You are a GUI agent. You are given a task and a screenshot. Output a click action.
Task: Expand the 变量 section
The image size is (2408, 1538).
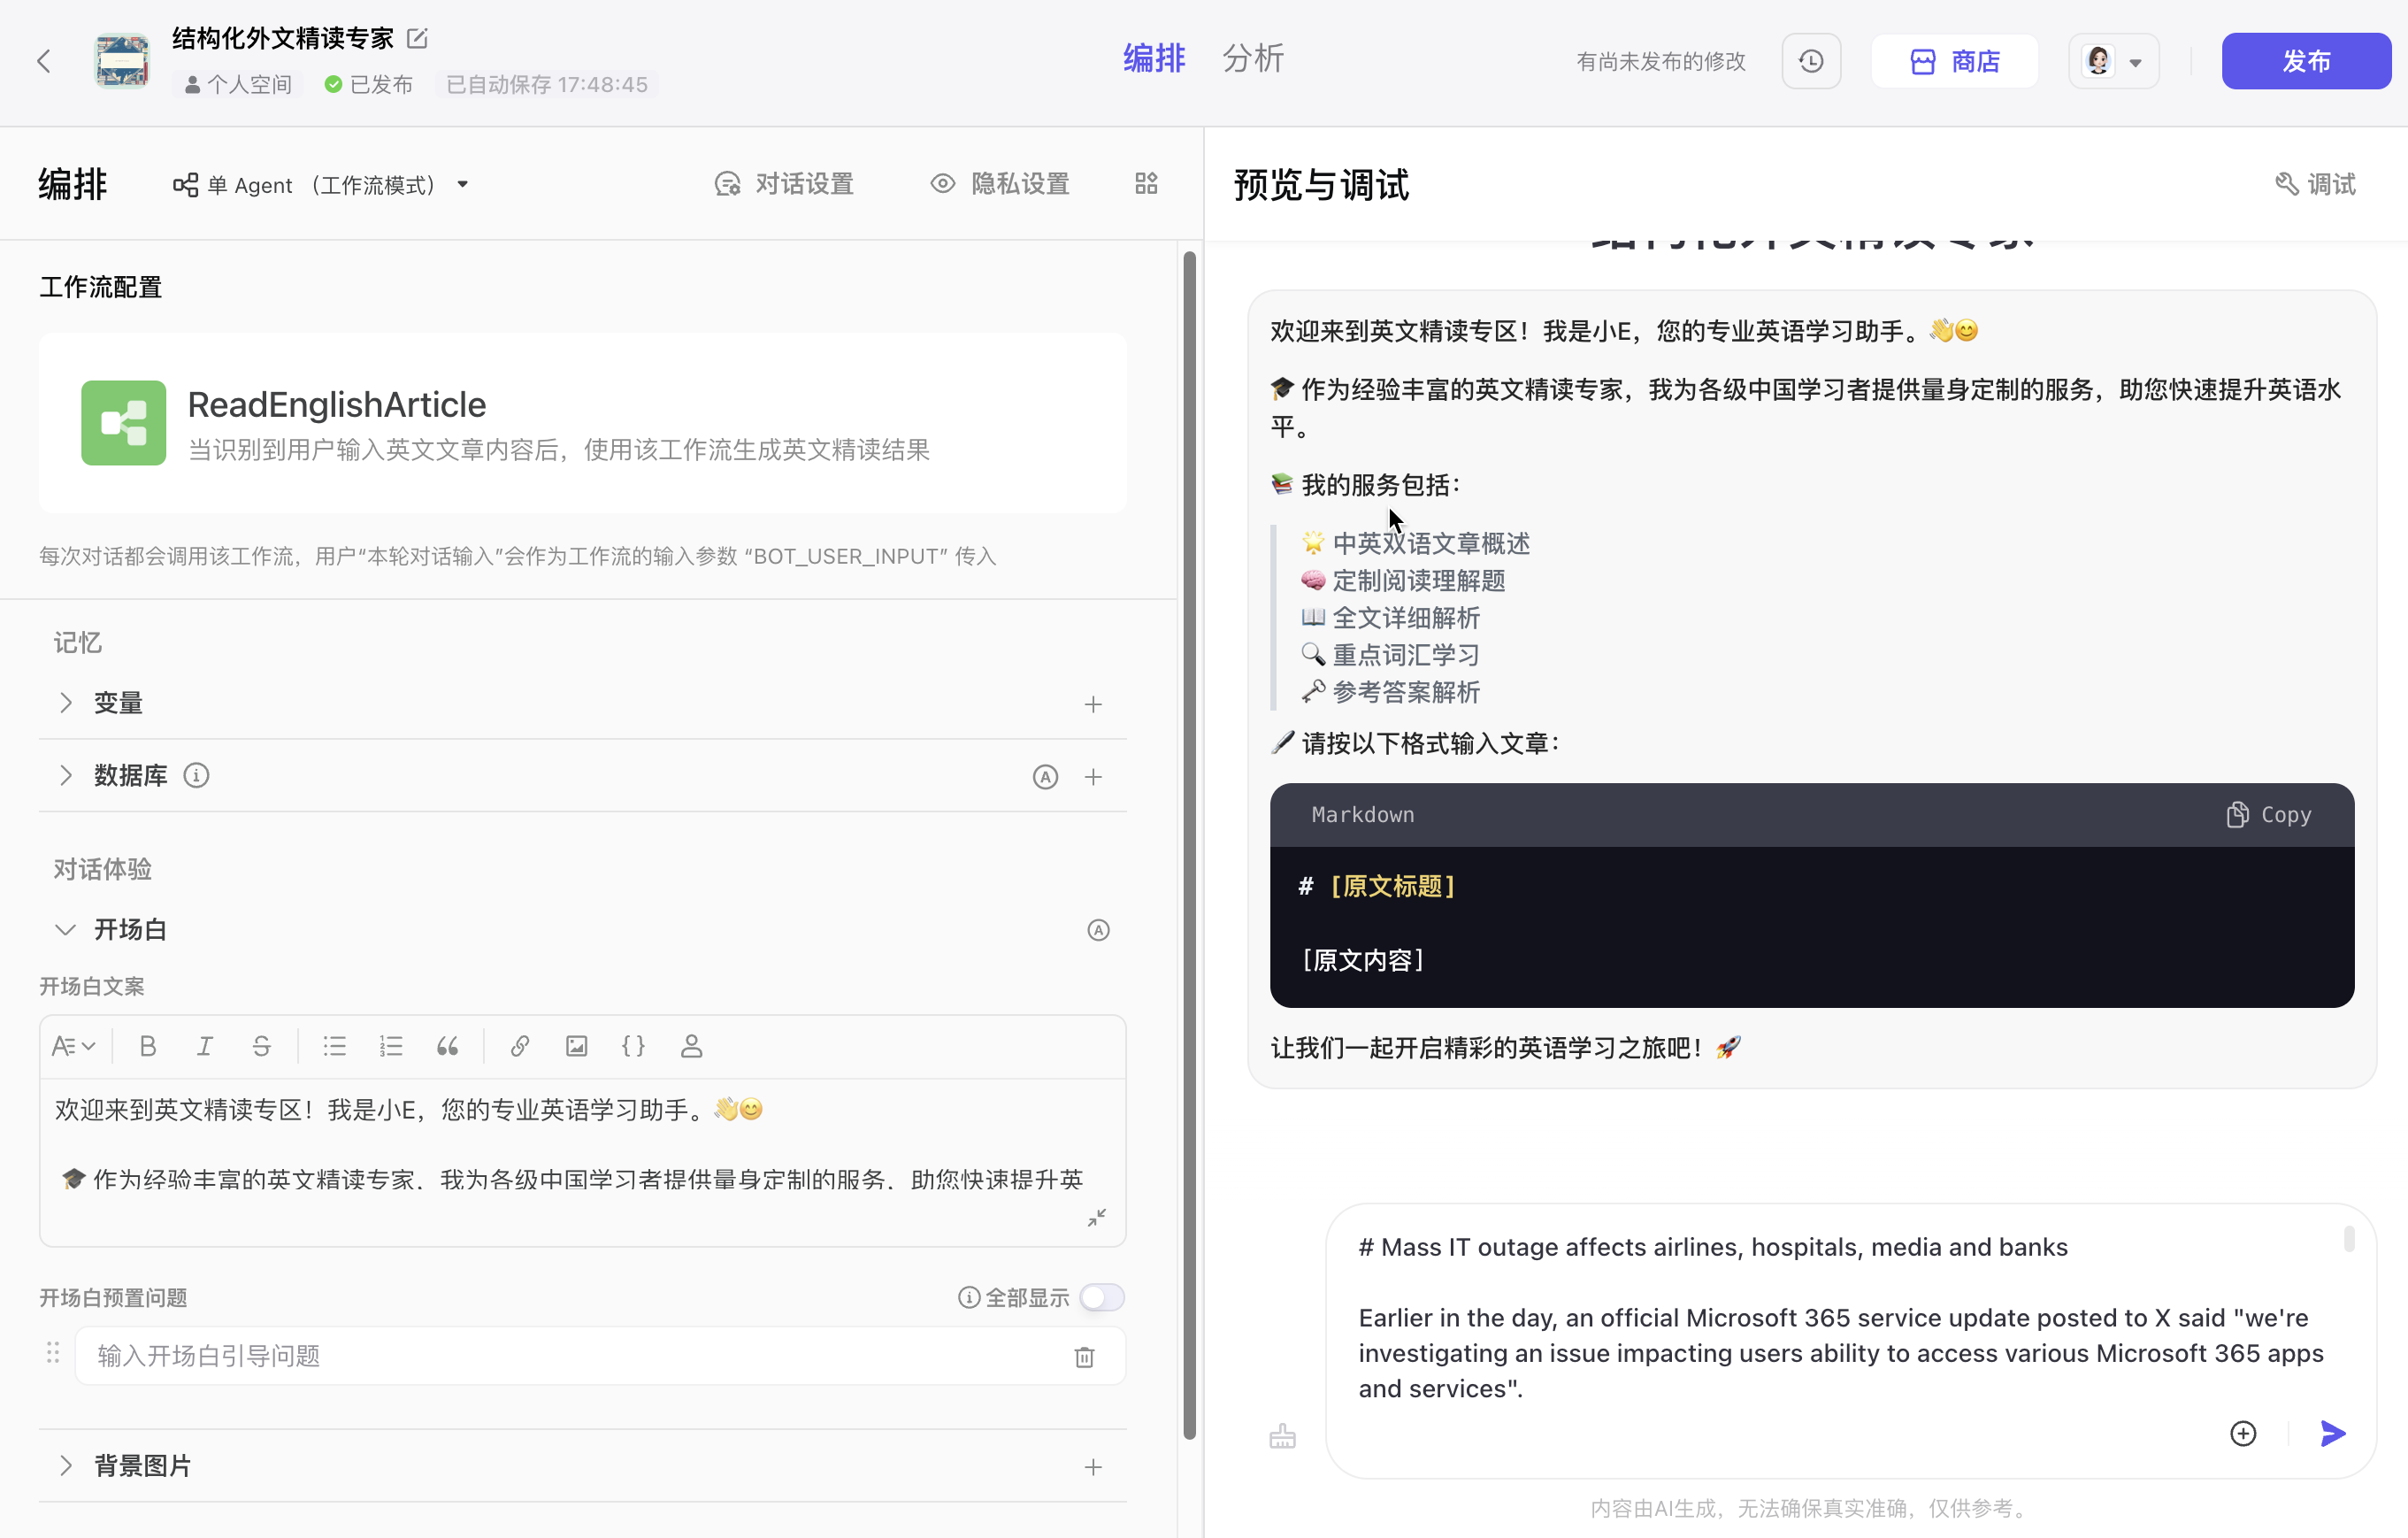(x=66, y=703)
